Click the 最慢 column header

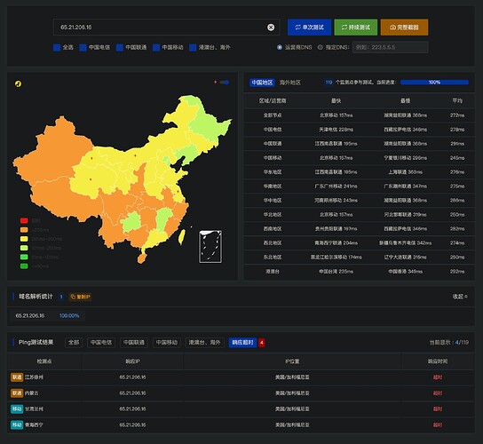click(x=405, y=100)
